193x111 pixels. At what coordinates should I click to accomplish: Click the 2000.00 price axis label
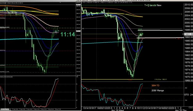coord(189,23)
